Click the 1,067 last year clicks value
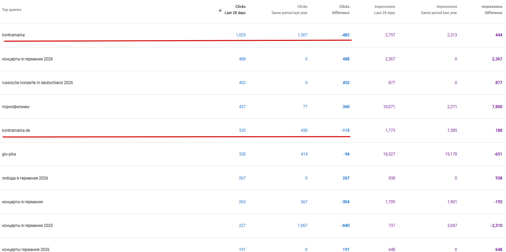The height and width of the screenshot is (252, 506). [302, 226]
